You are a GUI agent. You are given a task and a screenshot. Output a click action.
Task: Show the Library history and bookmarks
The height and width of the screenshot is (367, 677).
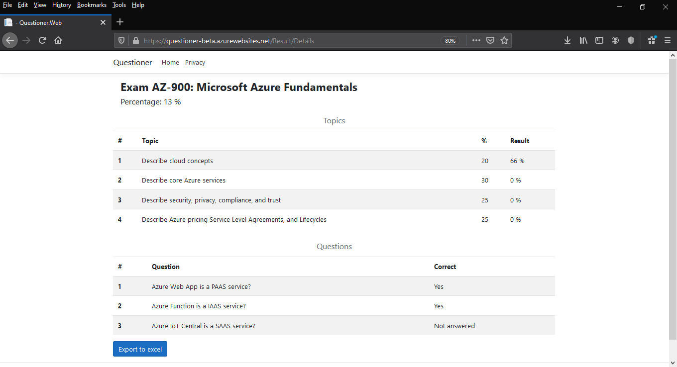point(583,40)
